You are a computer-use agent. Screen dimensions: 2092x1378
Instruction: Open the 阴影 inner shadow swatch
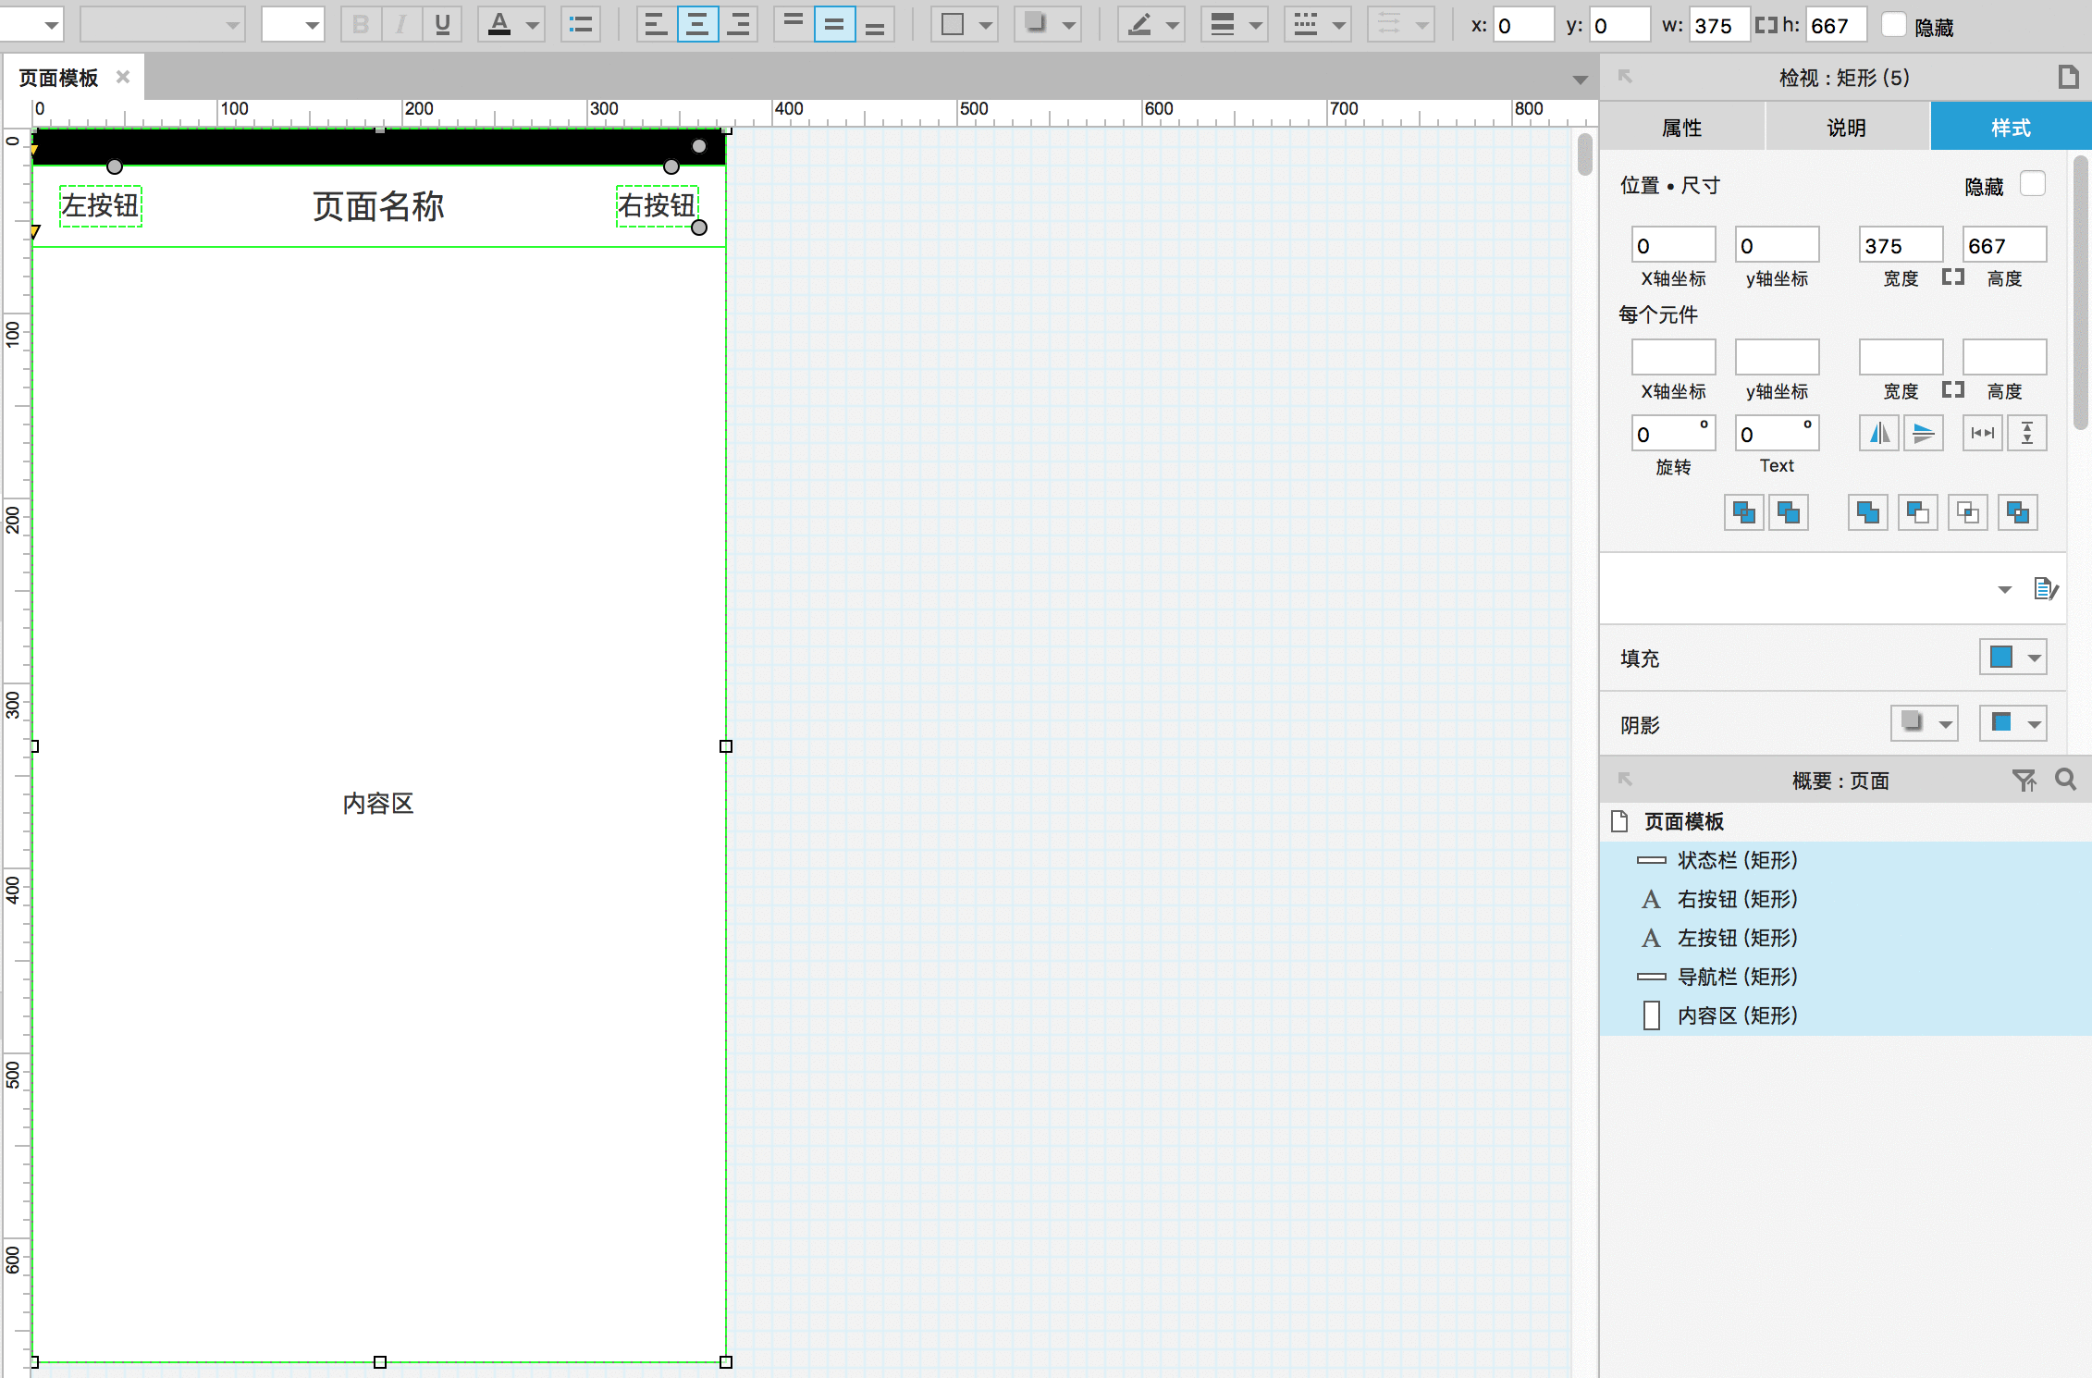[x=2012, y=723]
